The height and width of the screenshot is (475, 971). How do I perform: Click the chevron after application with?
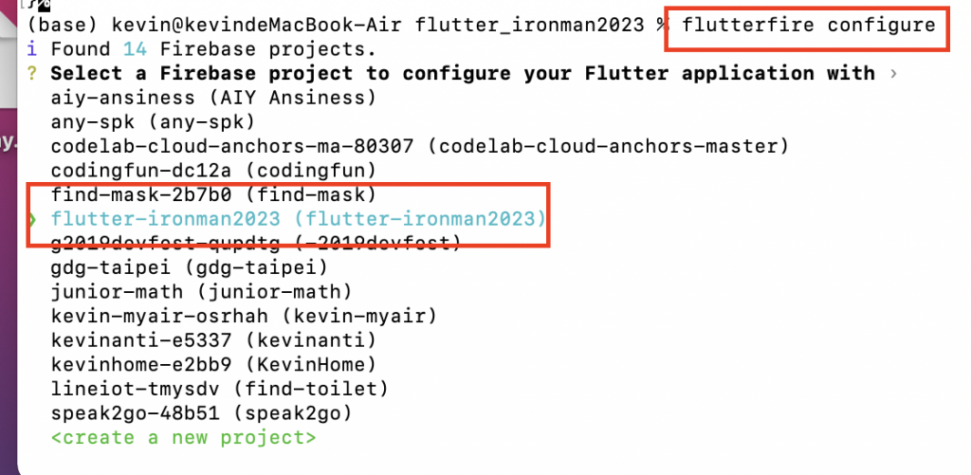tap(893, 74)
